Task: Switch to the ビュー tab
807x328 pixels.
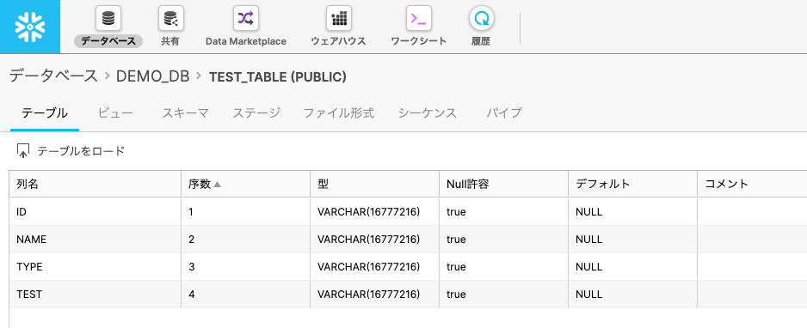Action: (115, 113)
